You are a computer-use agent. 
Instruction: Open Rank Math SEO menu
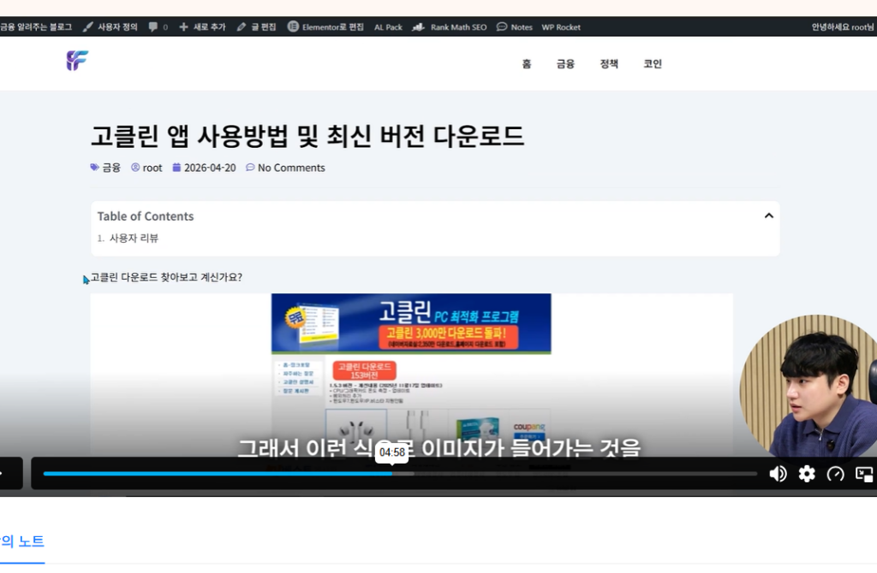click(450, 27)
